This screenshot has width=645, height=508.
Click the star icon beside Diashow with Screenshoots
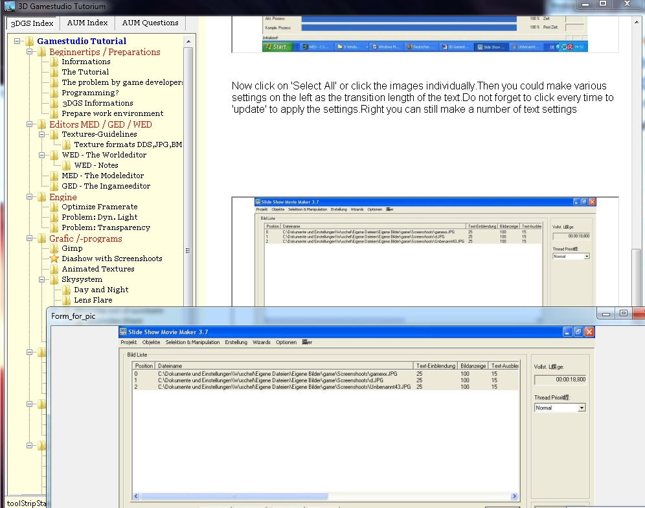54,259
